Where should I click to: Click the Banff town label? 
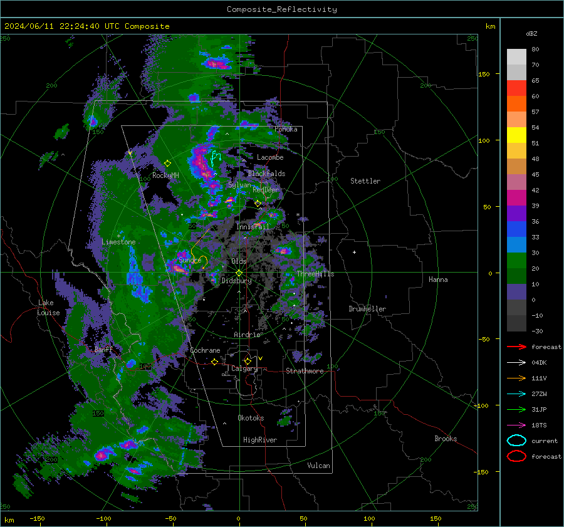[x=103, y=350]
